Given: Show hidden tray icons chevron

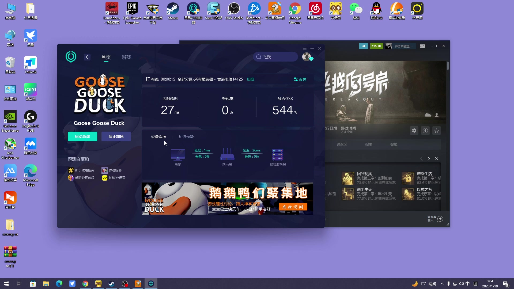Looking at the screenshot, I should (x=442, y=284).
